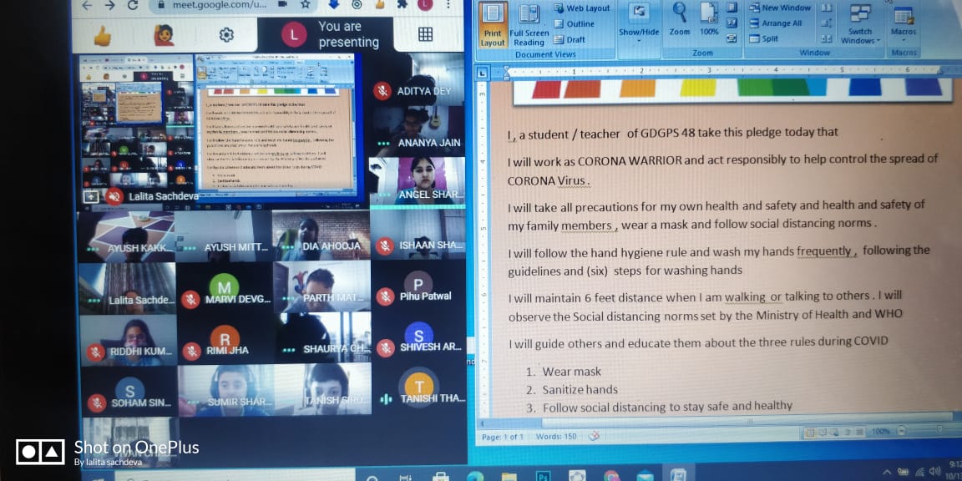The image size is (962, 481).
Task: Reload the Google Meet page
Action: (134, 5)
